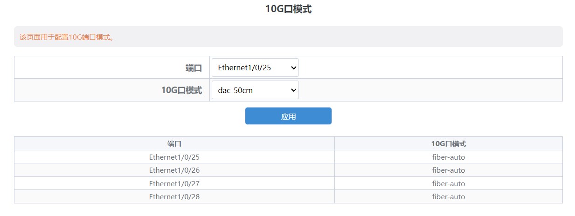Image resolution: width=575 pixels, height=216 pixels.
Task: Click the 10G口模式 form label beside mode select
Action: click(181, 90)
